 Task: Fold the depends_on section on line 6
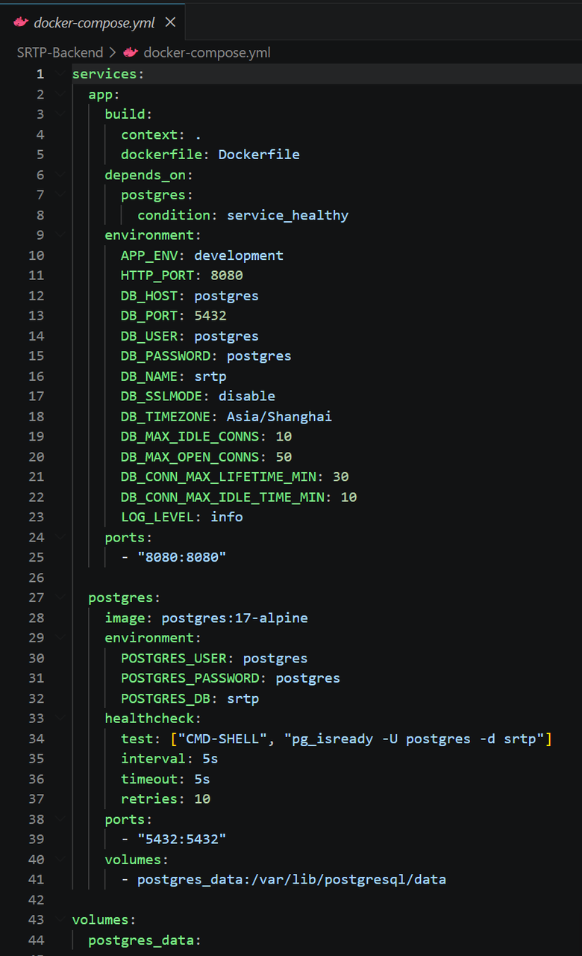(x=60, y=175)
